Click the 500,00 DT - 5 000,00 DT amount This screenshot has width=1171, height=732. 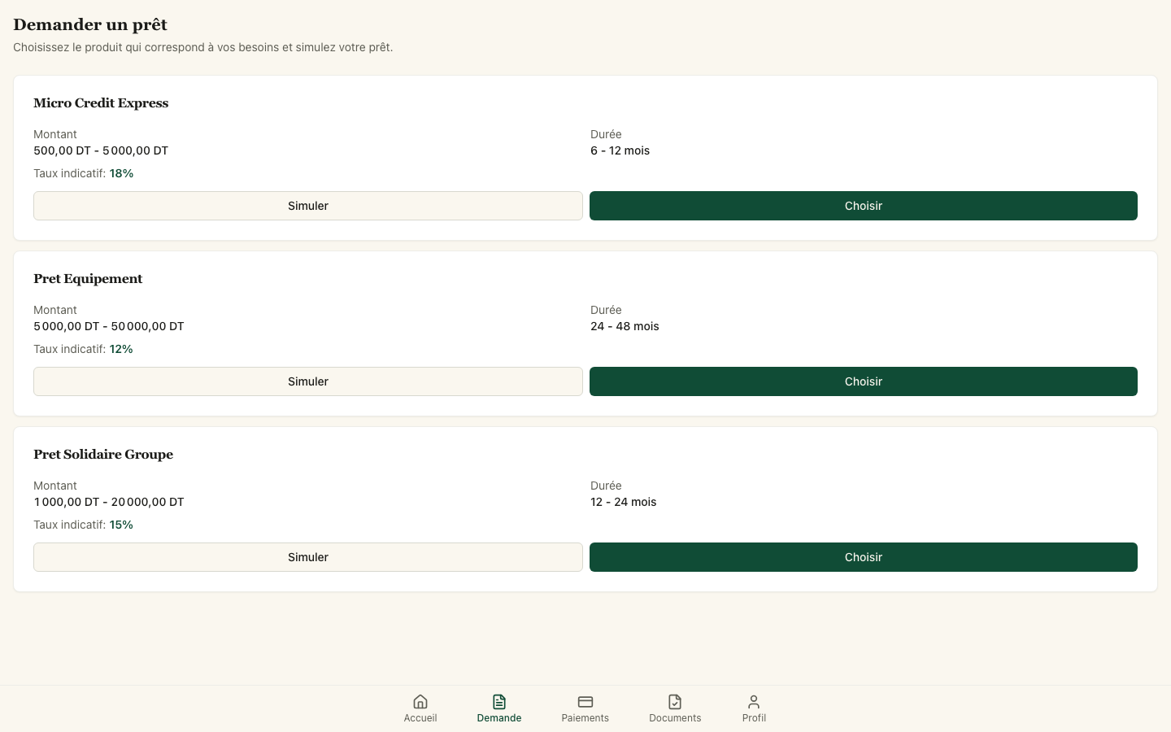101,150
